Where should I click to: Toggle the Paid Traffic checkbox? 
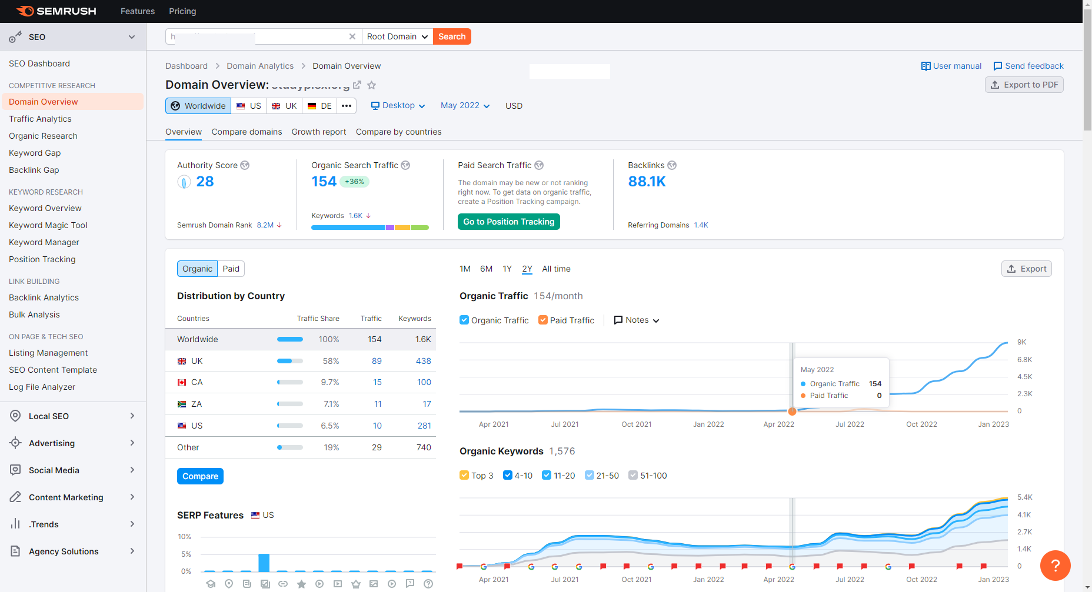543,320
